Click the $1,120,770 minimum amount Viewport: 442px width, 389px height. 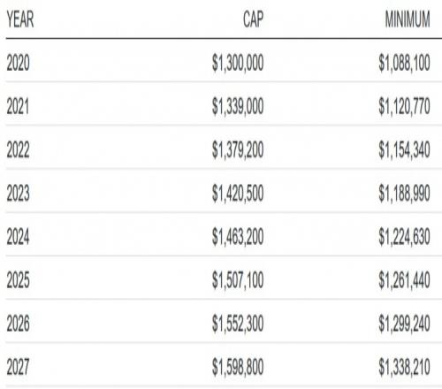tap(404, 106)
